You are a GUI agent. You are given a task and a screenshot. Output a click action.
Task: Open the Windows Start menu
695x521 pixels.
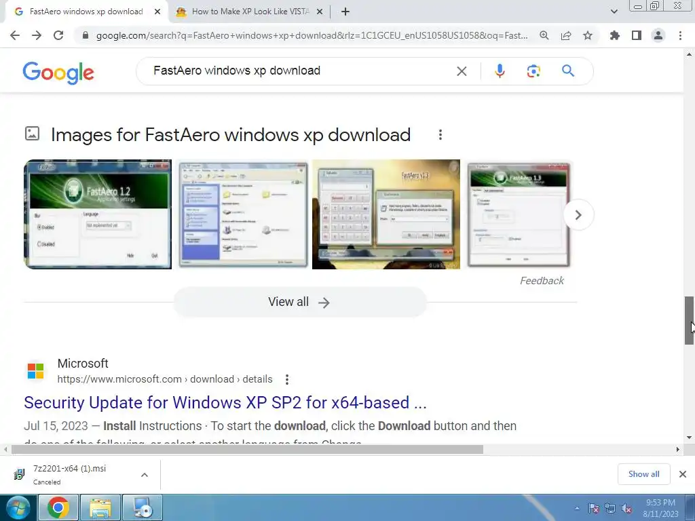pos(18,507)
